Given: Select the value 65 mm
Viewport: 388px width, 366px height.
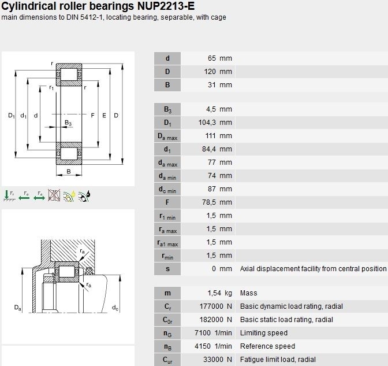Looking at the screenshot, I should click(x=220, y=58).
